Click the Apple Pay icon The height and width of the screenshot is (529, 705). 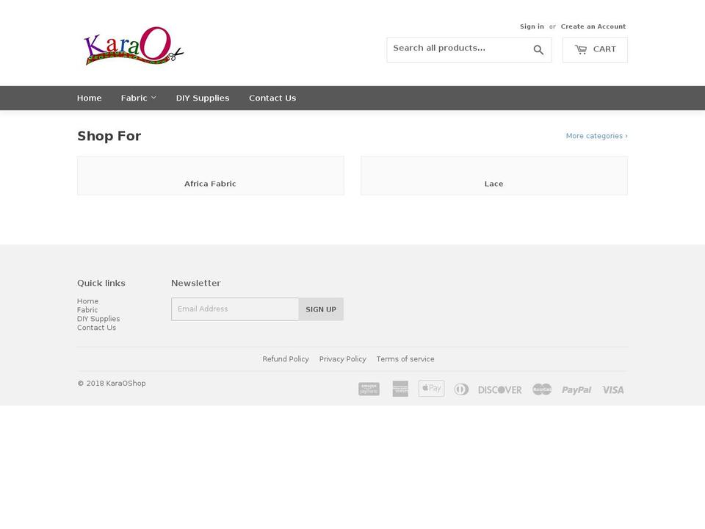coord(431,388)
